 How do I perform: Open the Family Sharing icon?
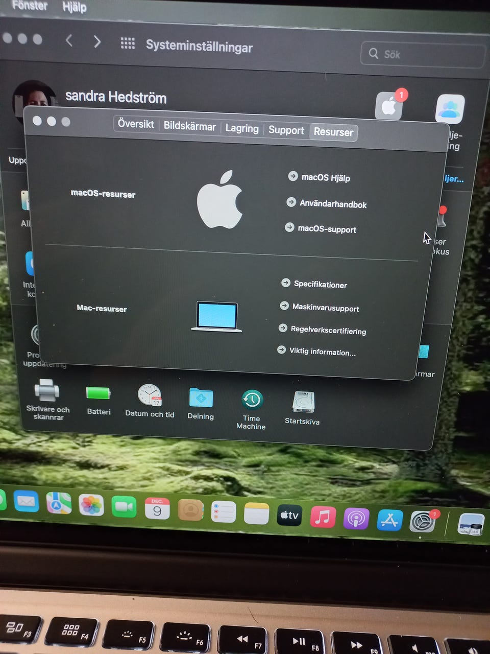(x=450, y=108)
